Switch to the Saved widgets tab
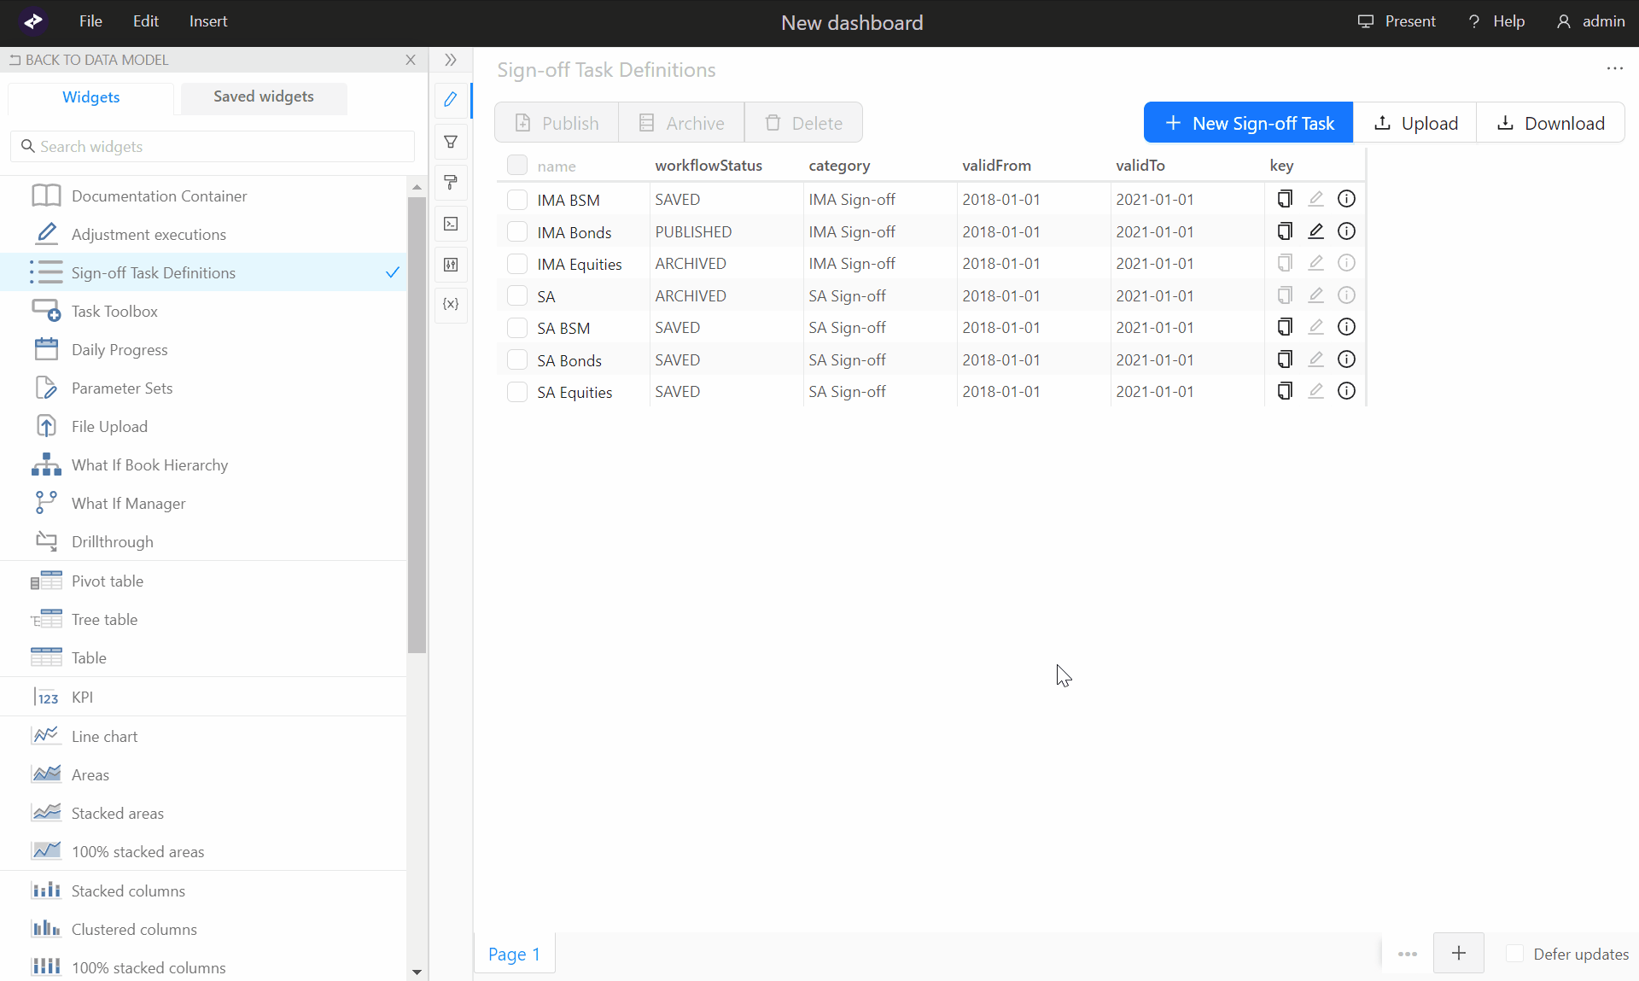1639x981 pixels. pos(264,96)
